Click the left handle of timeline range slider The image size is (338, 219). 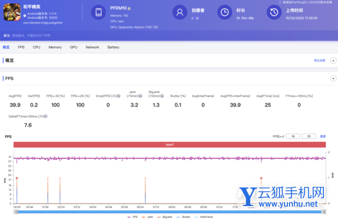(x=16, y=212)
